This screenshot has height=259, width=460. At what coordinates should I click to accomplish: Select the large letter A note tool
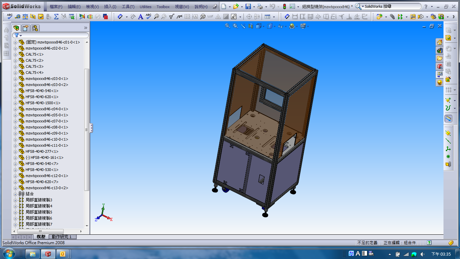pyautogui.click(x=141, y=16)
